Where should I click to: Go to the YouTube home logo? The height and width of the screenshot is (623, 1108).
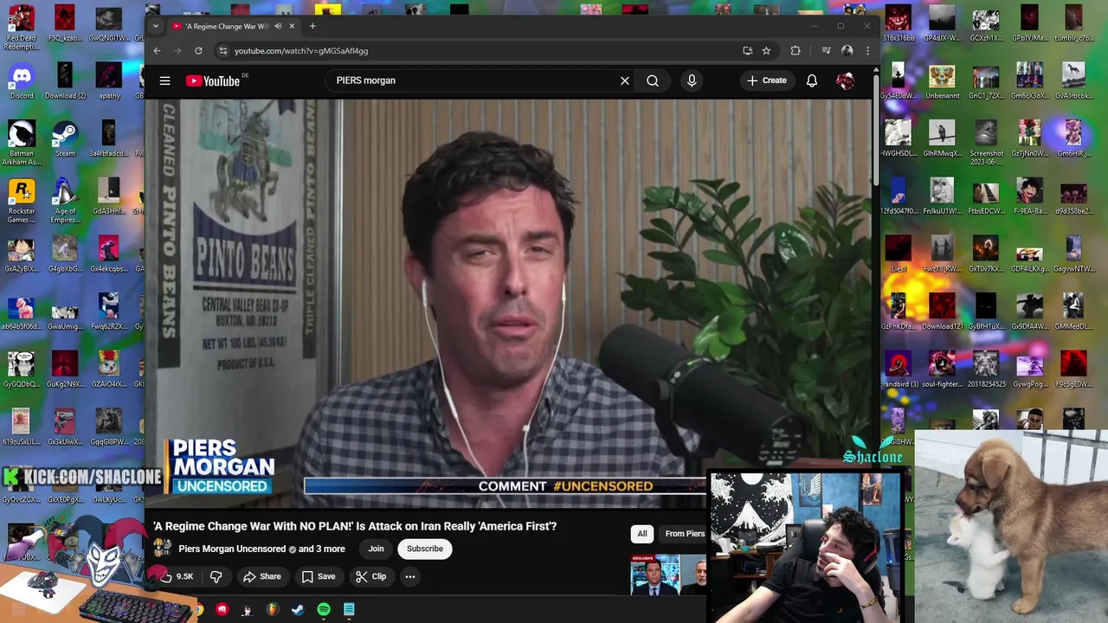[x=213, y=80]
